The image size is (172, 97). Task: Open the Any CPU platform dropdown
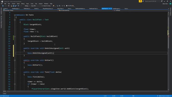[x=36, y=6]
